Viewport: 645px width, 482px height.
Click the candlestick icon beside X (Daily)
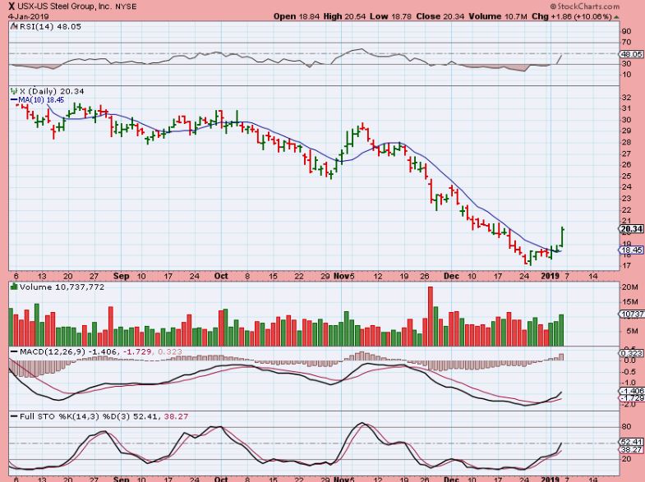[x=15, y=91]
